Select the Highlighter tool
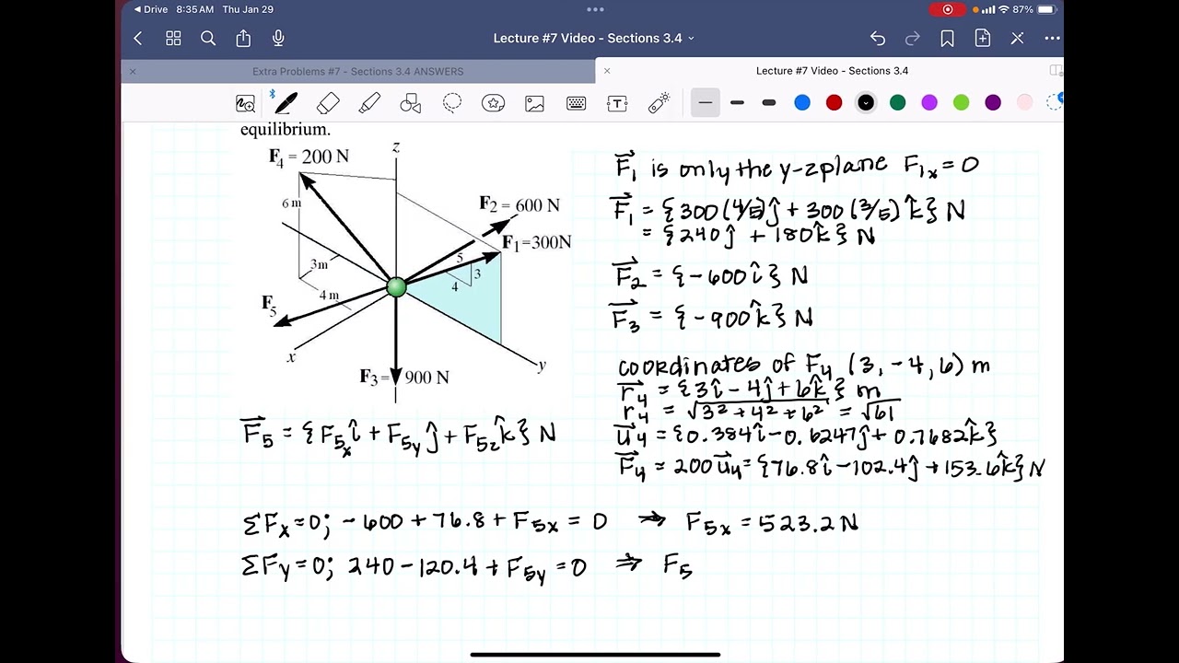Image resolution: width=1179 pixels, height=663 pixels. (369, 103)
